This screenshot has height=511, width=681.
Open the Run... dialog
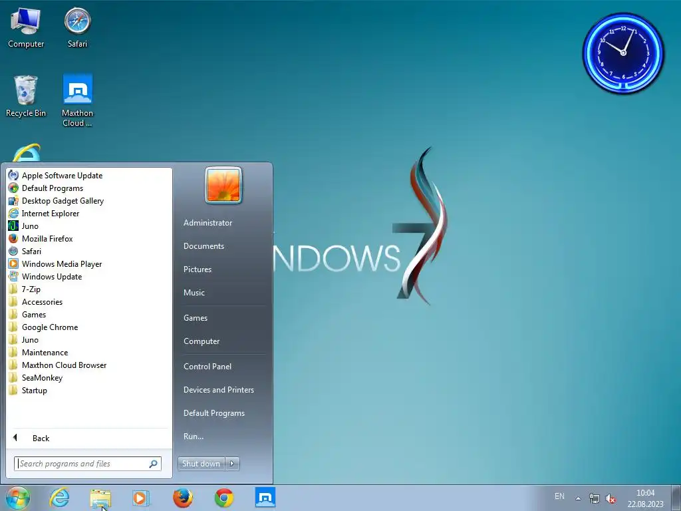click(x=194, y=436)
